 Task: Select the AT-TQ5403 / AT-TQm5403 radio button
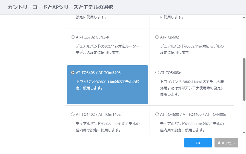[x=73, y=73]
